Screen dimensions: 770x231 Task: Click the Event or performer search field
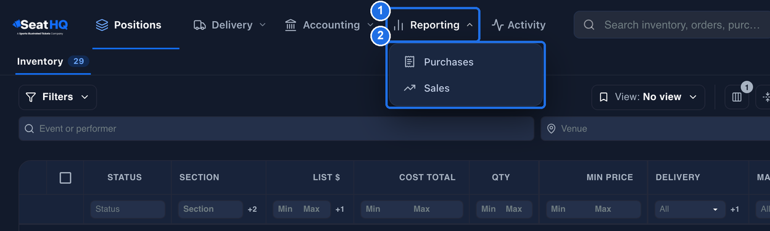pyautogui.click(x=276, y=128)
